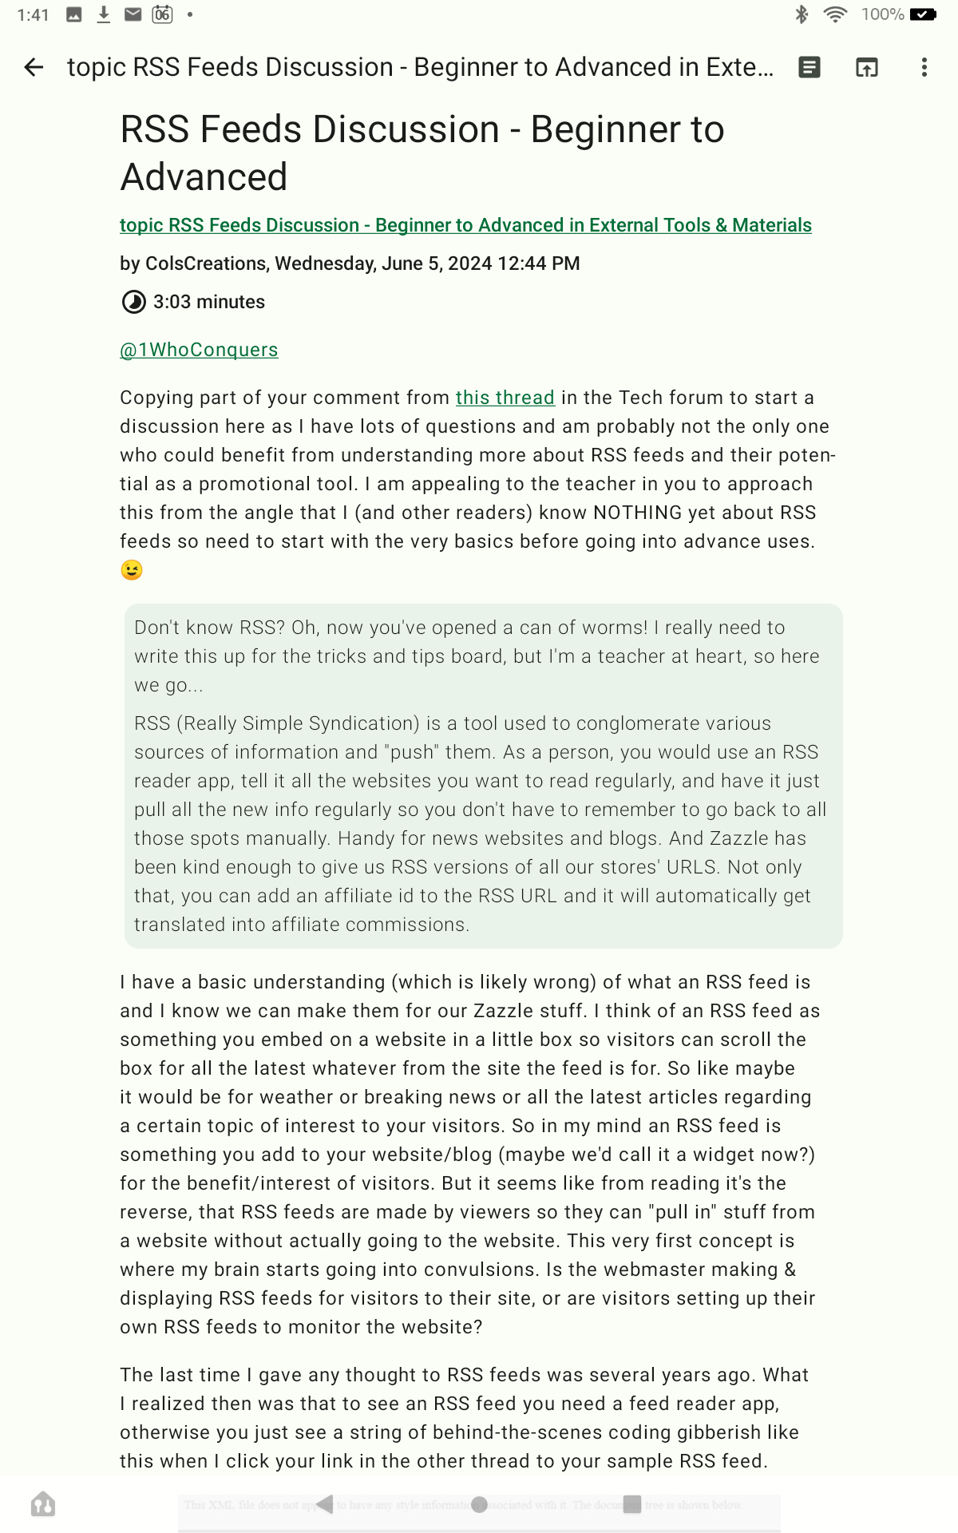The image size is (958, 1533).
Task: Tap the article heading RSS Feeds Discussion
Action: pyautogui.click(x=422, y=153)
